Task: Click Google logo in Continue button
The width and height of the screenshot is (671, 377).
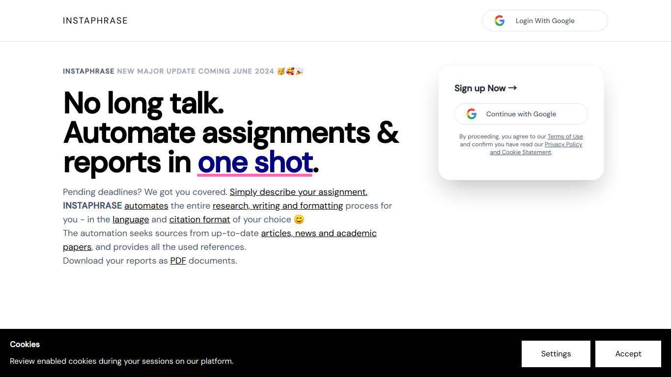Action: point(472,114)
